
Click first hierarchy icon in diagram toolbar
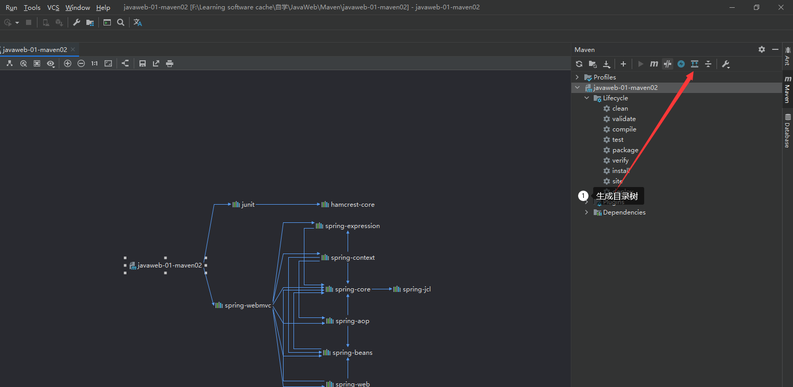coord(9,63)
